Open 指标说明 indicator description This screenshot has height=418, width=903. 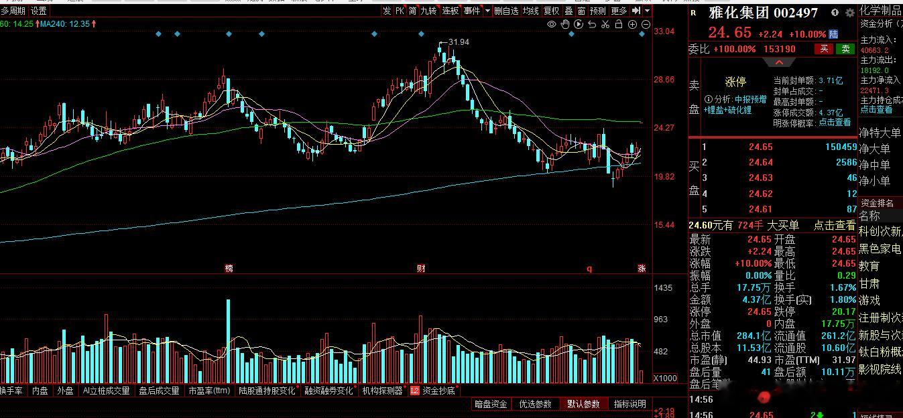click(629, 404)
